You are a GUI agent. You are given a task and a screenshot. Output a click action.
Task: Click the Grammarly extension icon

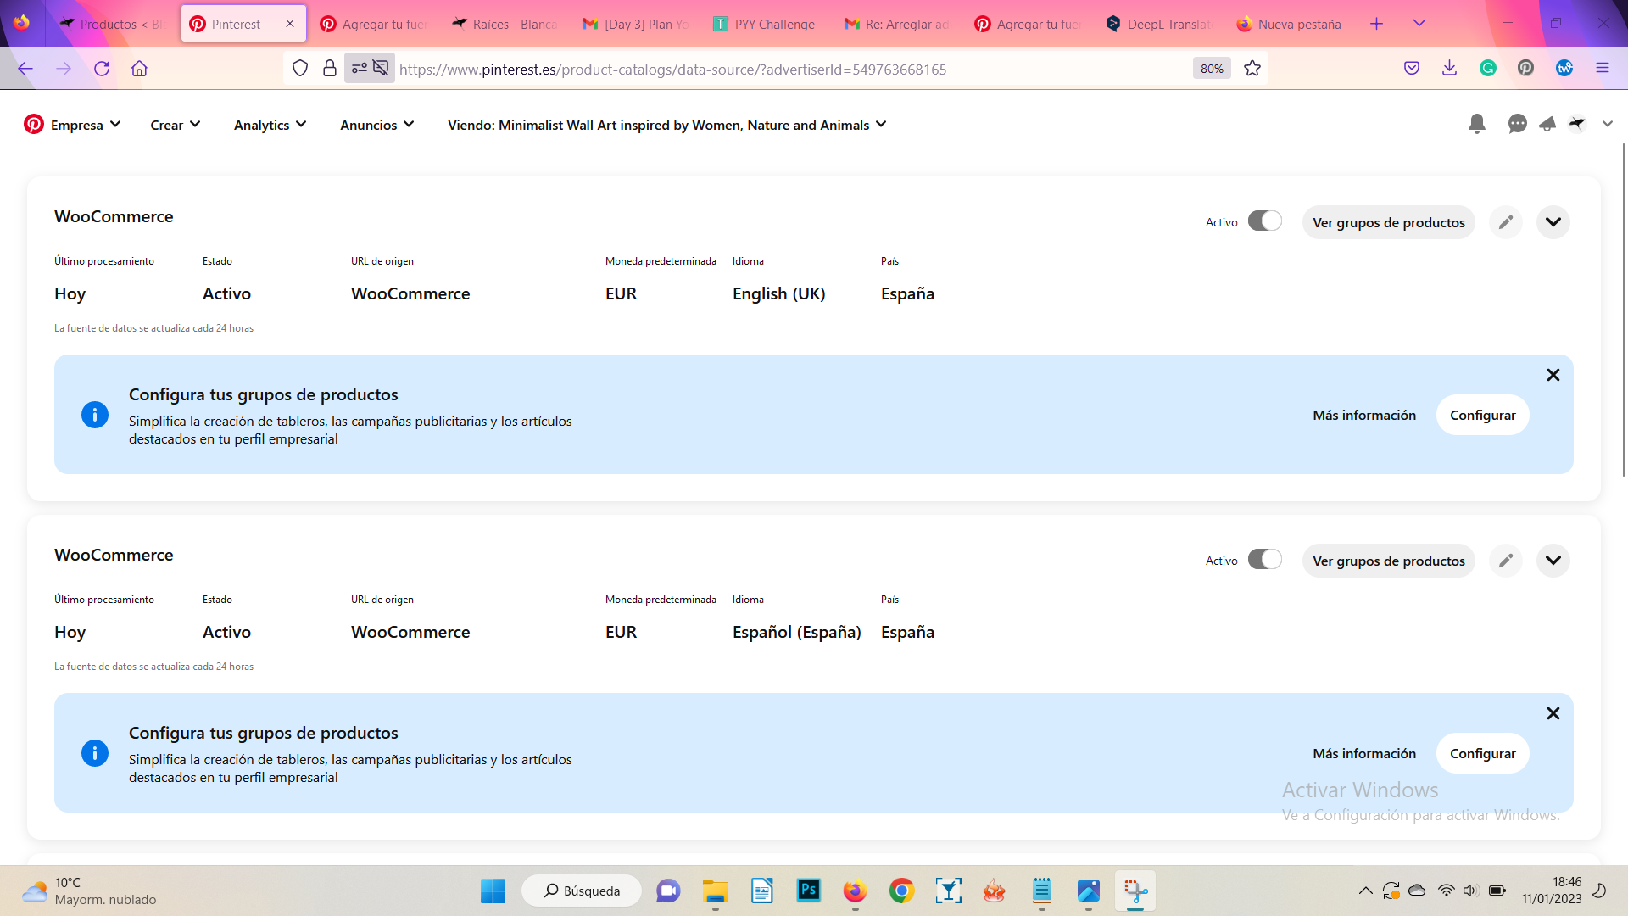pos(1488,68)
